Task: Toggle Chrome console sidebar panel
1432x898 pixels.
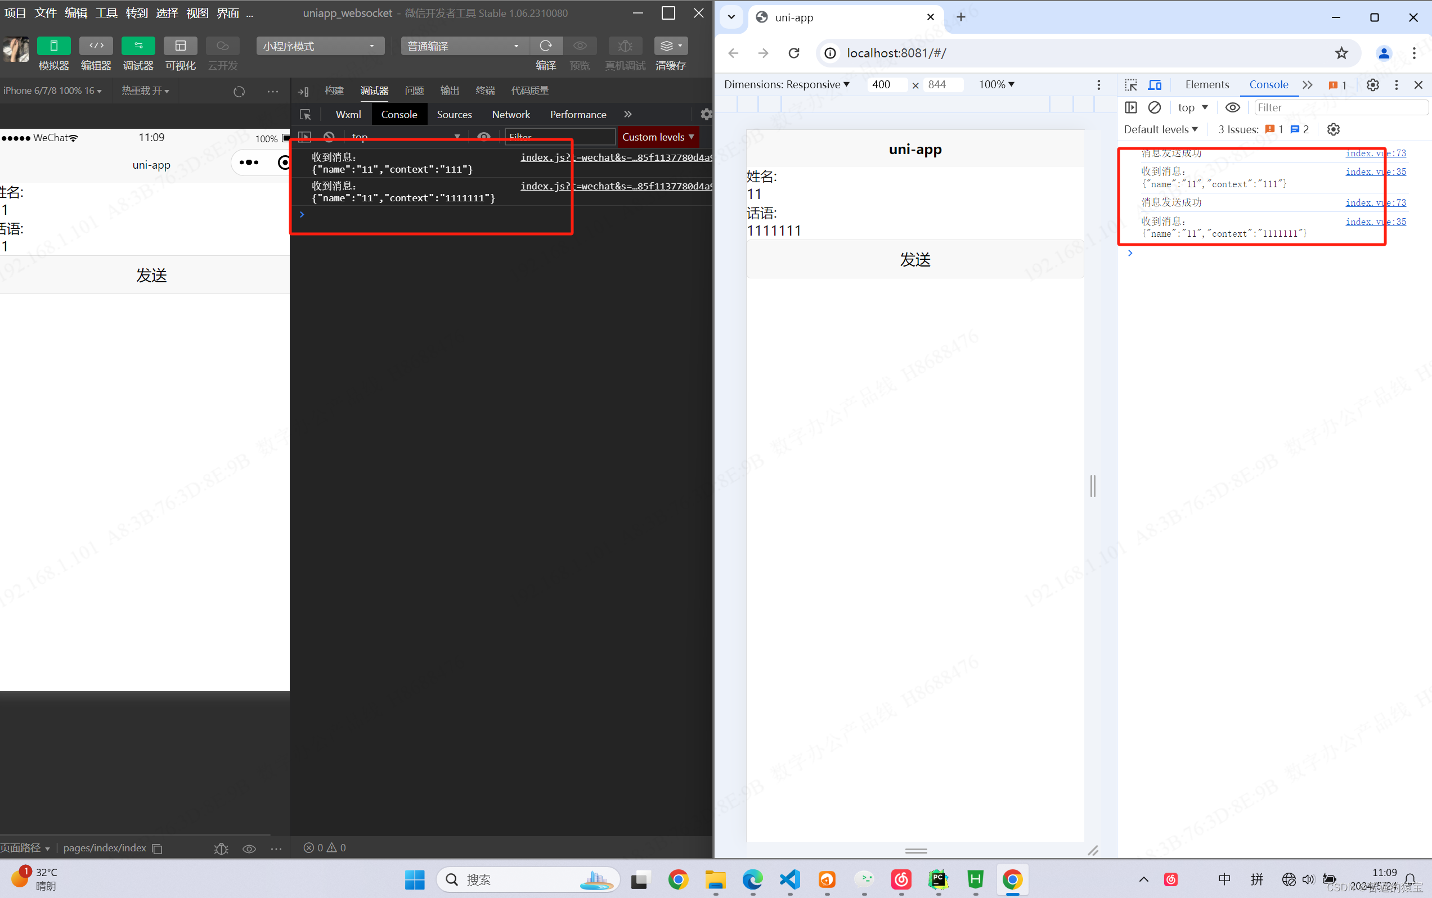Action: 1131,107
